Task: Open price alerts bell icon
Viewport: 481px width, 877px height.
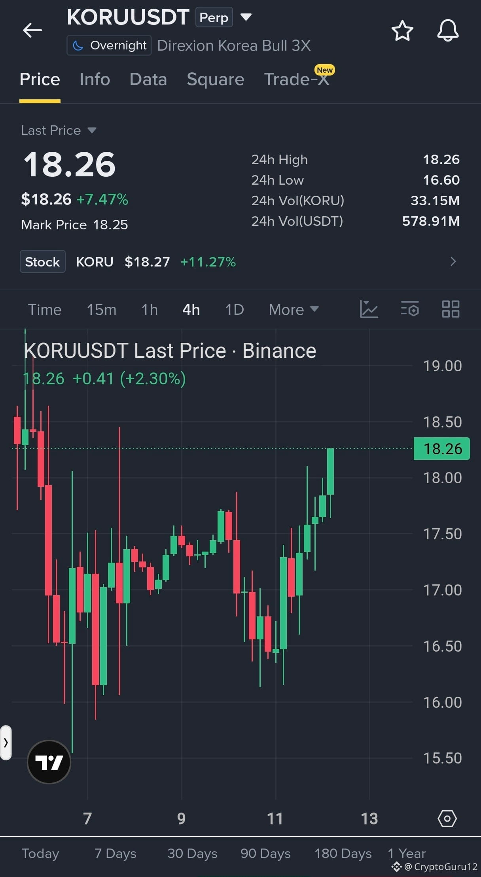Action: 448,30
